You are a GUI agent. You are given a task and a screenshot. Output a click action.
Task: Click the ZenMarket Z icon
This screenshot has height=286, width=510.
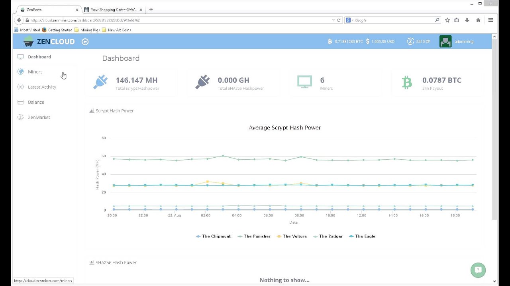click(20, 117)
